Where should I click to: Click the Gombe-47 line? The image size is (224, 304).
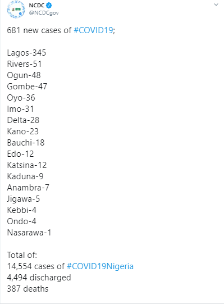point(27,87)
